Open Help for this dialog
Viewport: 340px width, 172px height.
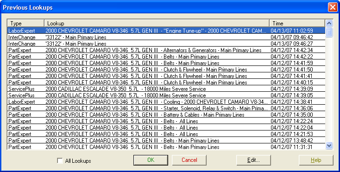click(x=316, y=160)
